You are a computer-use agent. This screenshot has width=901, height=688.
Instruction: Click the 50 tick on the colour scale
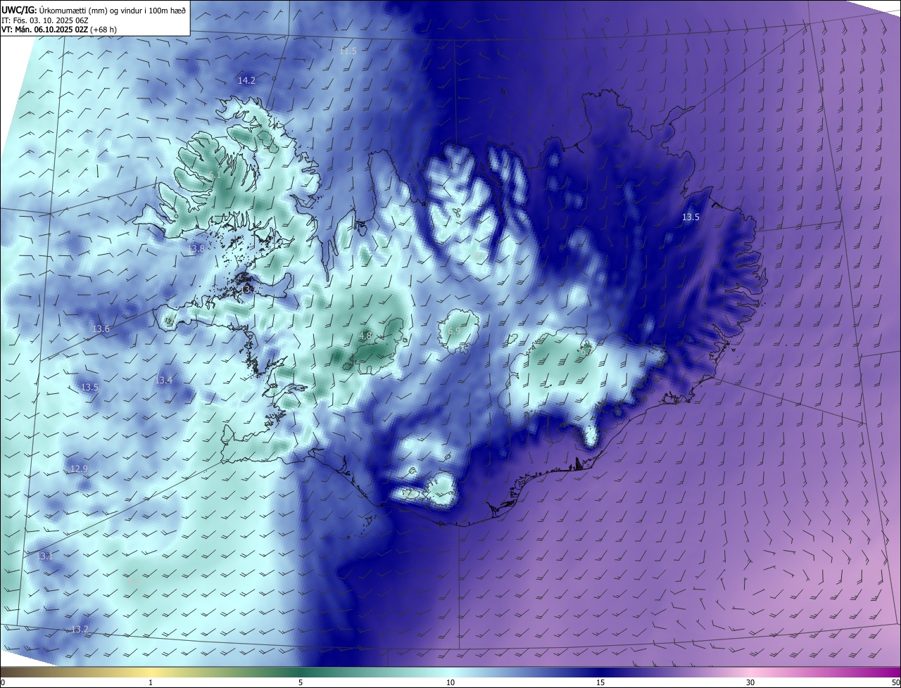[895, 682]
